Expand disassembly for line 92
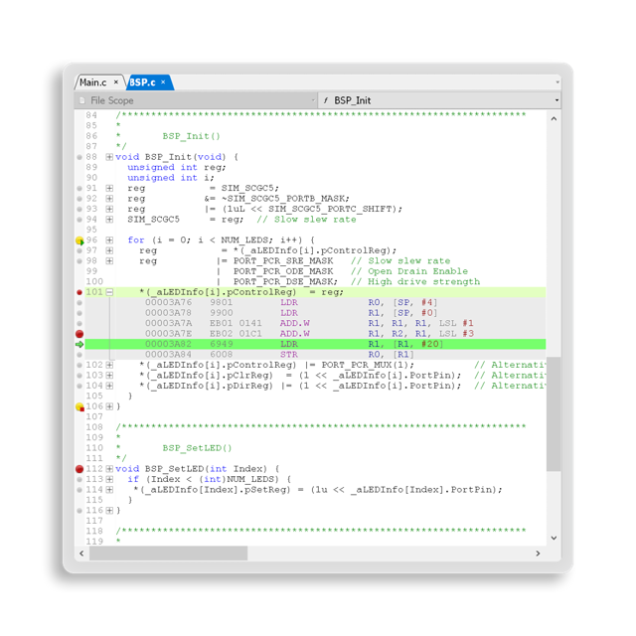This screenshot has height=636, width=636. pyautogui.click(x=109, y=199)
